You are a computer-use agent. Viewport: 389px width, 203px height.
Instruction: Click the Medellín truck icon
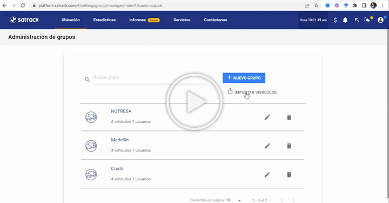point(91,146)
